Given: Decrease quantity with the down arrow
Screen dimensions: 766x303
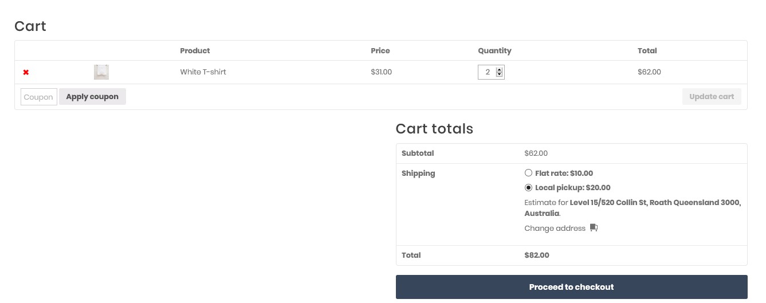Looking at the screenshot, I should 500,74.
